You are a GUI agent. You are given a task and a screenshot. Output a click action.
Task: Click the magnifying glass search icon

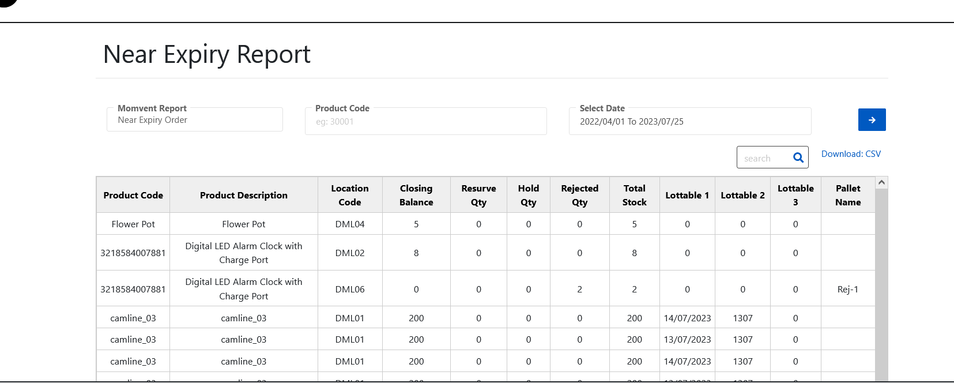coord(798,157)
